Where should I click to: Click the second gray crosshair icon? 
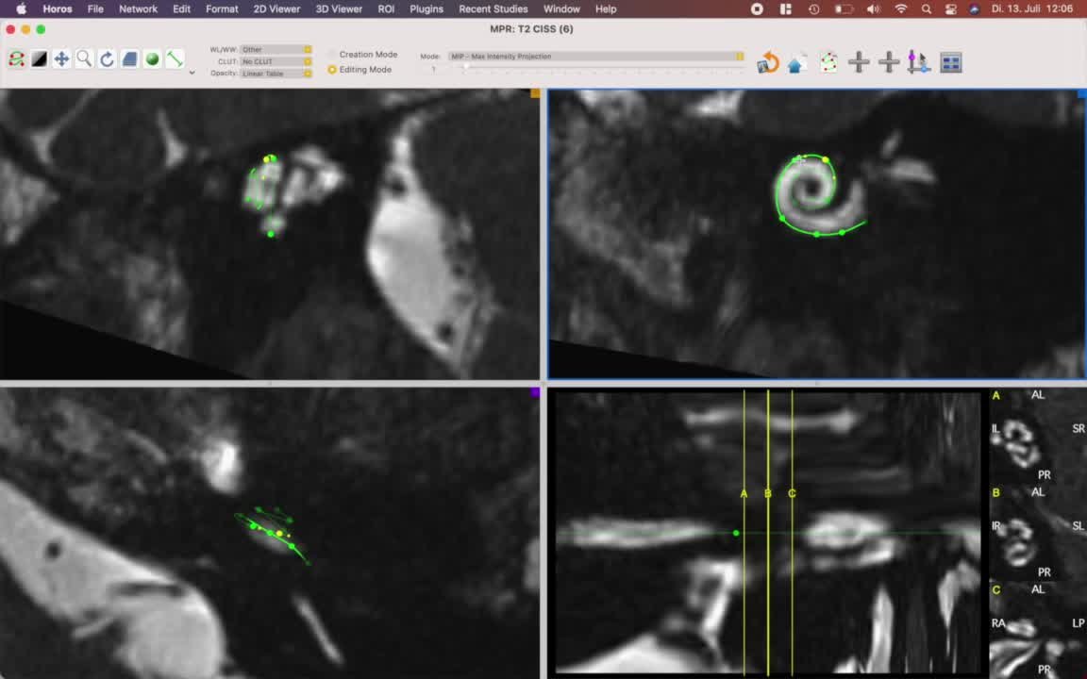(x=889, y=62)
